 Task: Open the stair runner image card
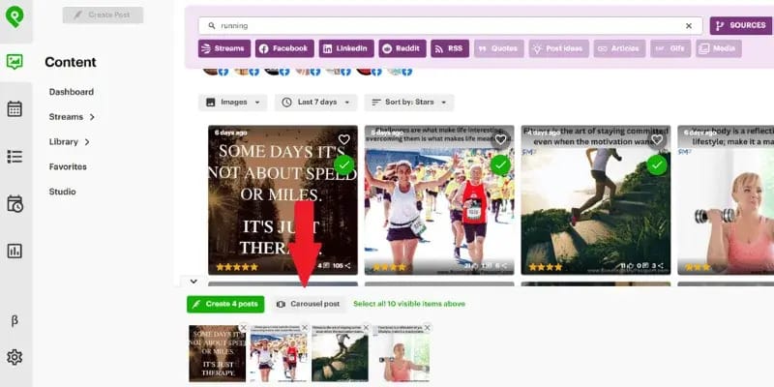click(596, 200)
